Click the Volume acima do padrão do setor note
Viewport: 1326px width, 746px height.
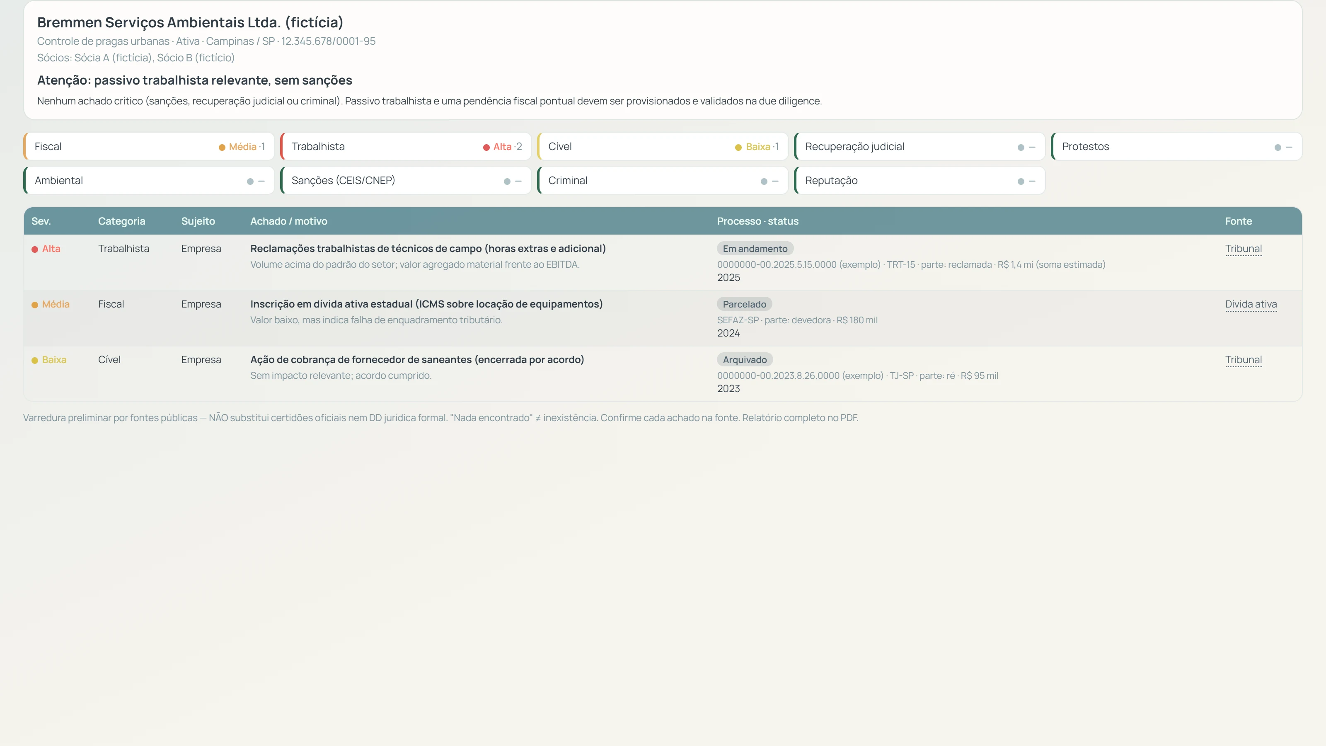tap(415, 265)
